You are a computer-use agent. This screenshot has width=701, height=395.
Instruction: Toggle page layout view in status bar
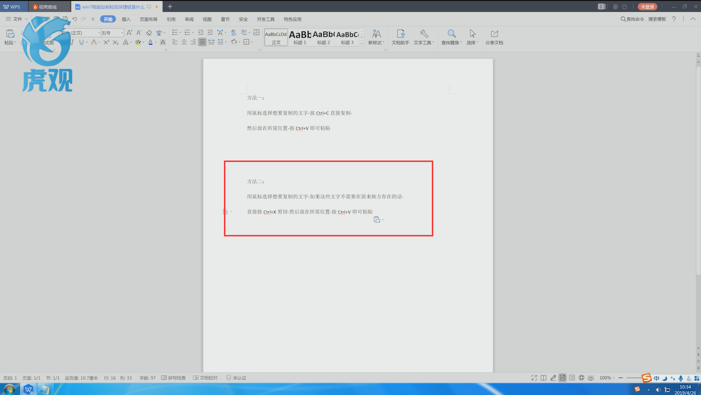click(563, 377)
